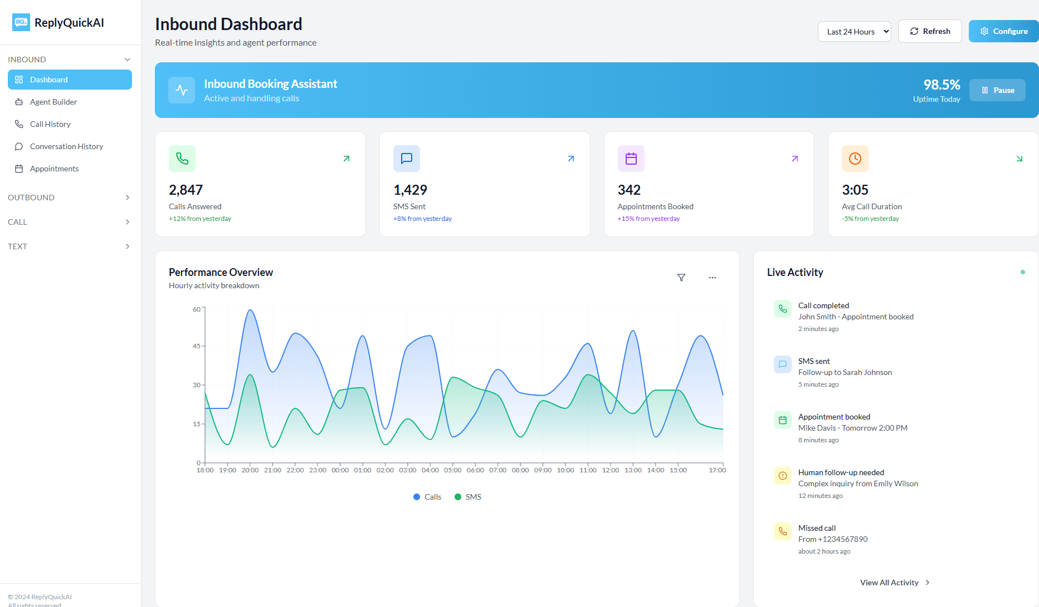
Task: Open the Last 24 Hours dropdown
Action: pyautogui.click(x=854, y=31)
